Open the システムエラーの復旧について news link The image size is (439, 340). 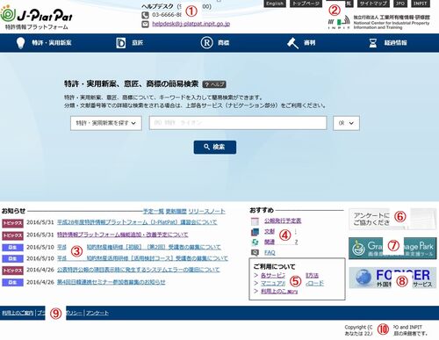(138, 270)
